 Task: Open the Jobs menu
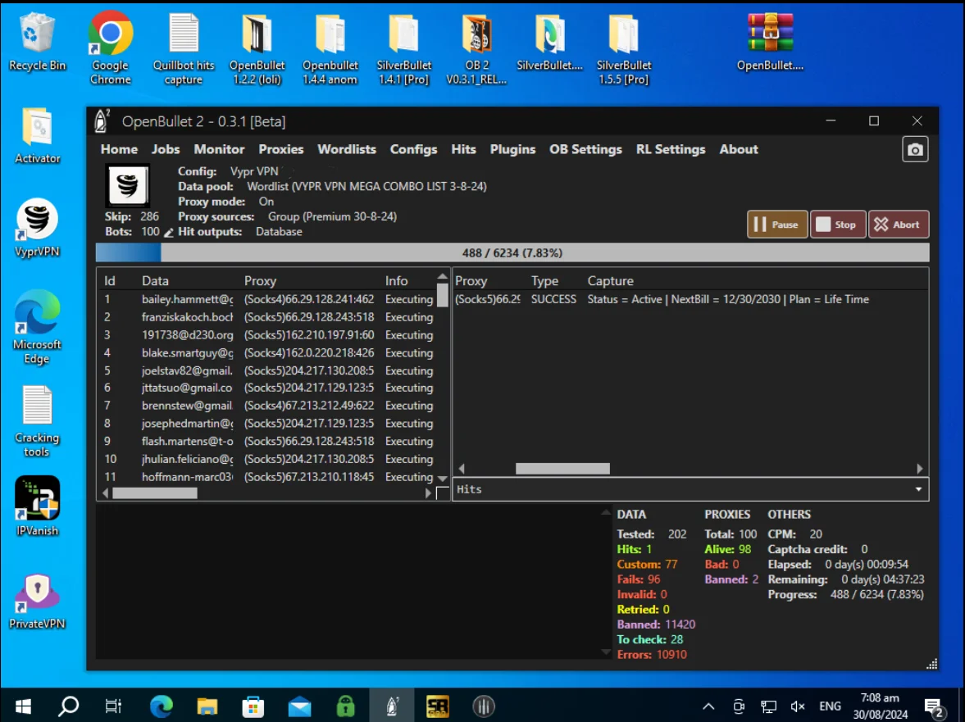[166, 149]
